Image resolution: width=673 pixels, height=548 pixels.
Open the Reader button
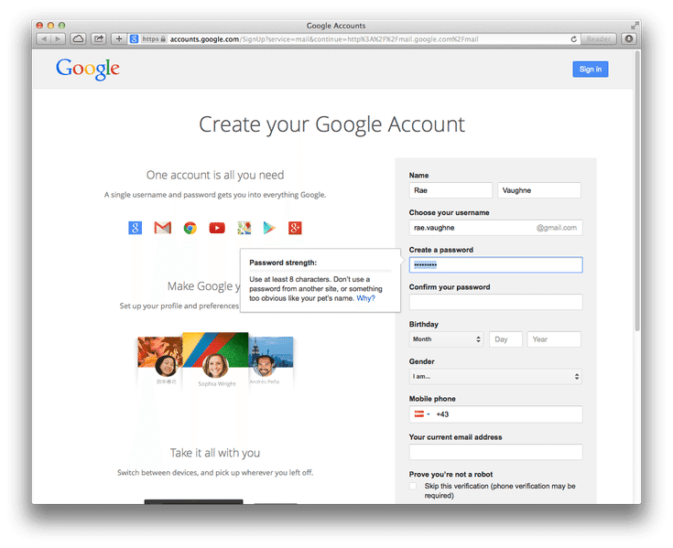coord(598,39)
